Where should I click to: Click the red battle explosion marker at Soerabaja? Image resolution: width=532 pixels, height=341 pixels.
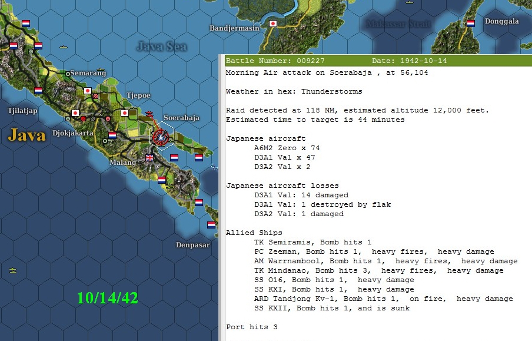point(161,137)
